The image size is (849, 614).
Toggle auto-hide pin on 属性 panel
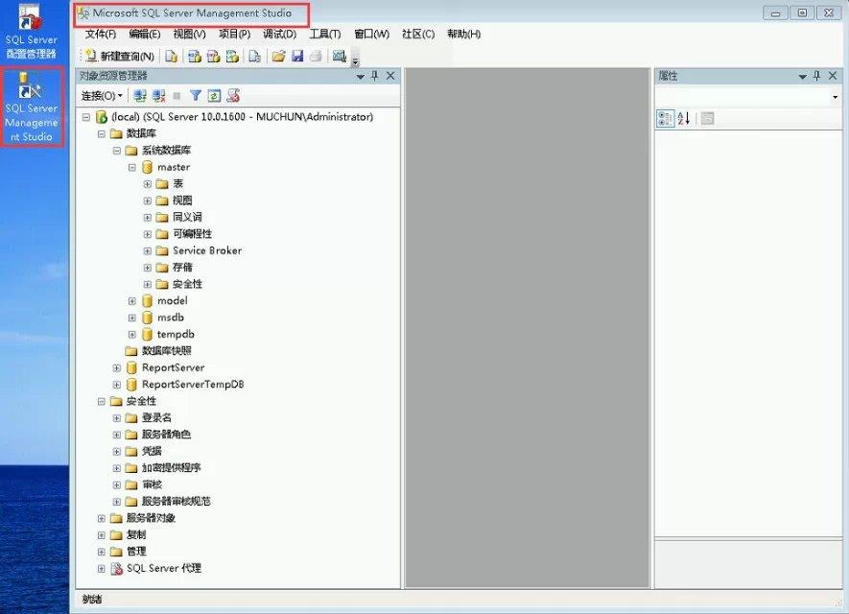[x=817, y=76]
